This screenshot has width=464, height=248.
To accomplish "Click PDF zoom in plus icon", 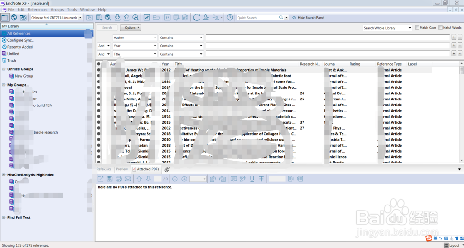I will 184,179.
